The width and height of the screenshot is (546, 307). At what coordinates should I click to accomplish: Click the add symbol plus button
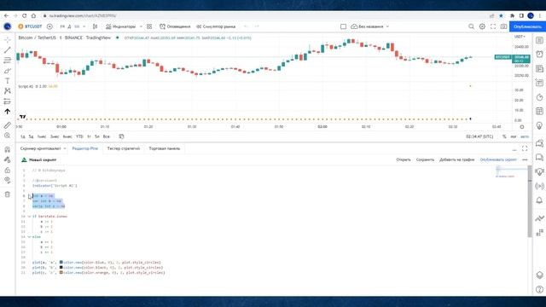click(49, 26)
